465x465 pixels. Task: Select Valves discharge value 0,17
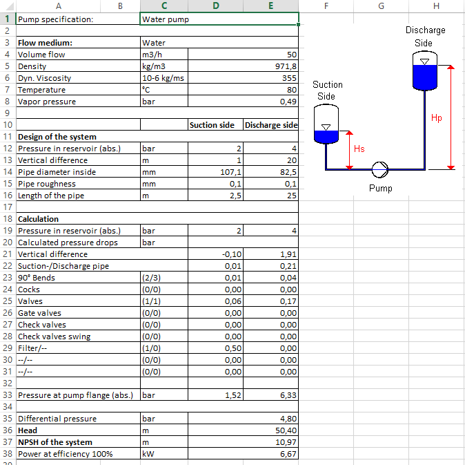click(270, 301)
